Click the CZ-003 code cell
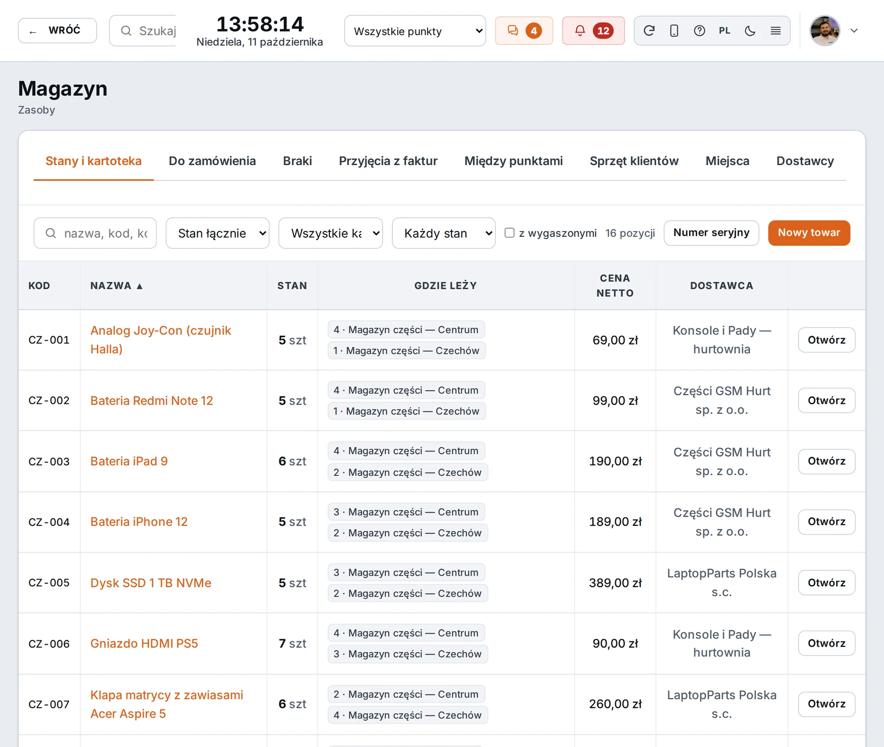The image size is (884, 747). tap(49, 461)
